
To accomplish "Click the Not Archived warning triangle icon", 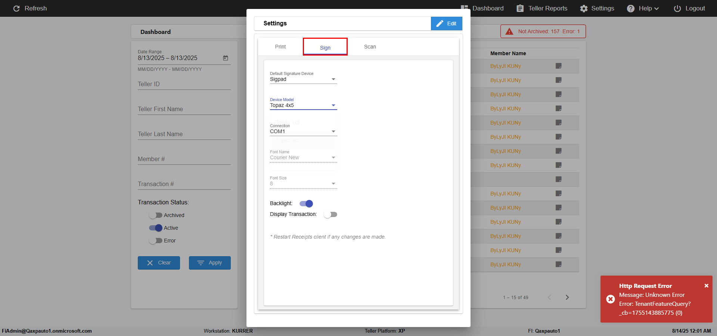I will click(x=509, y=31).
